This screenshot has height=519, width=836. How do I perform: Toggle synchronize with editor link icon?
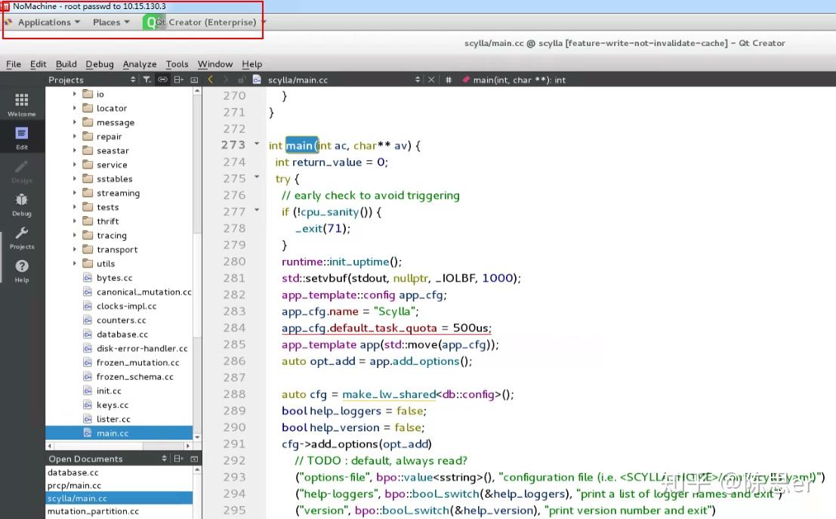162,79
